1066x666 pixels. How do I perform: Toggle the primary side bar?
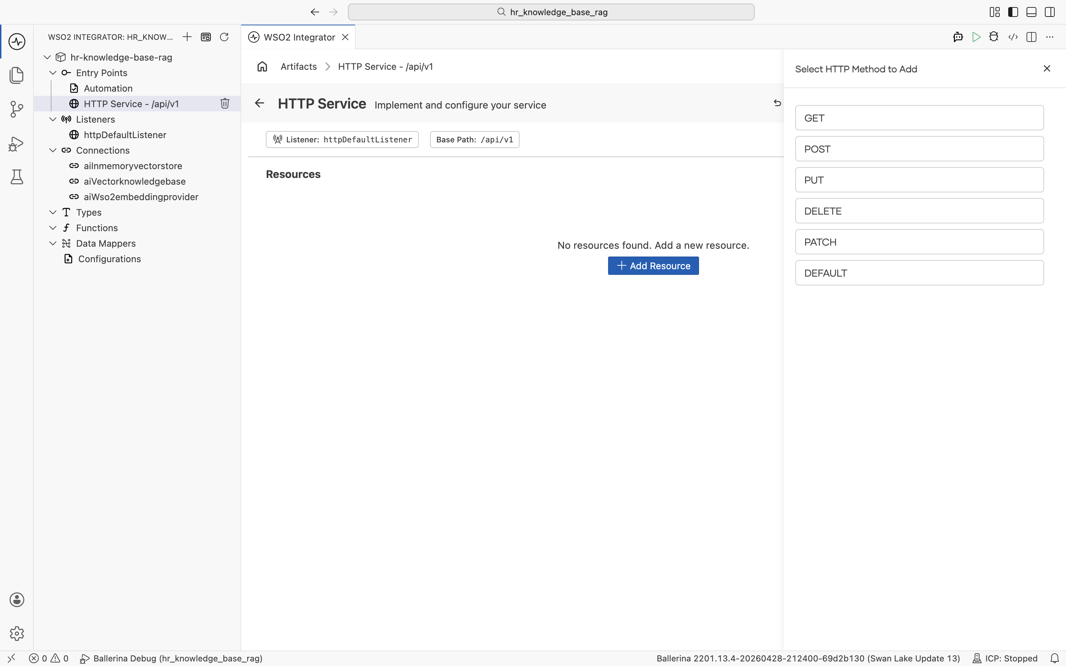(x=1013, y=12)
